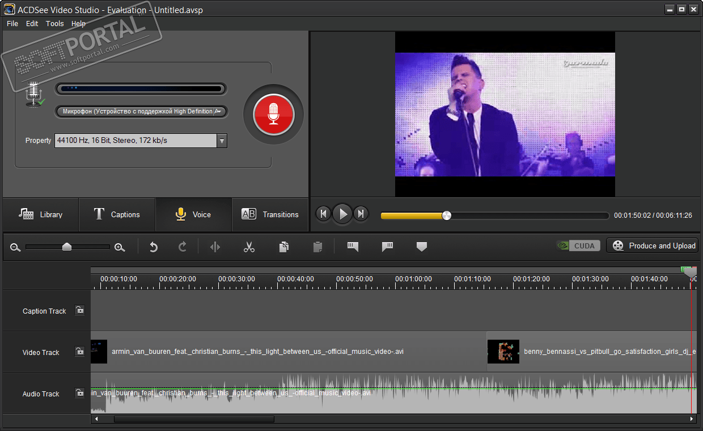Open the Edit menu
703x431 pixels.
pyautogui.click(x=32, y=23)
